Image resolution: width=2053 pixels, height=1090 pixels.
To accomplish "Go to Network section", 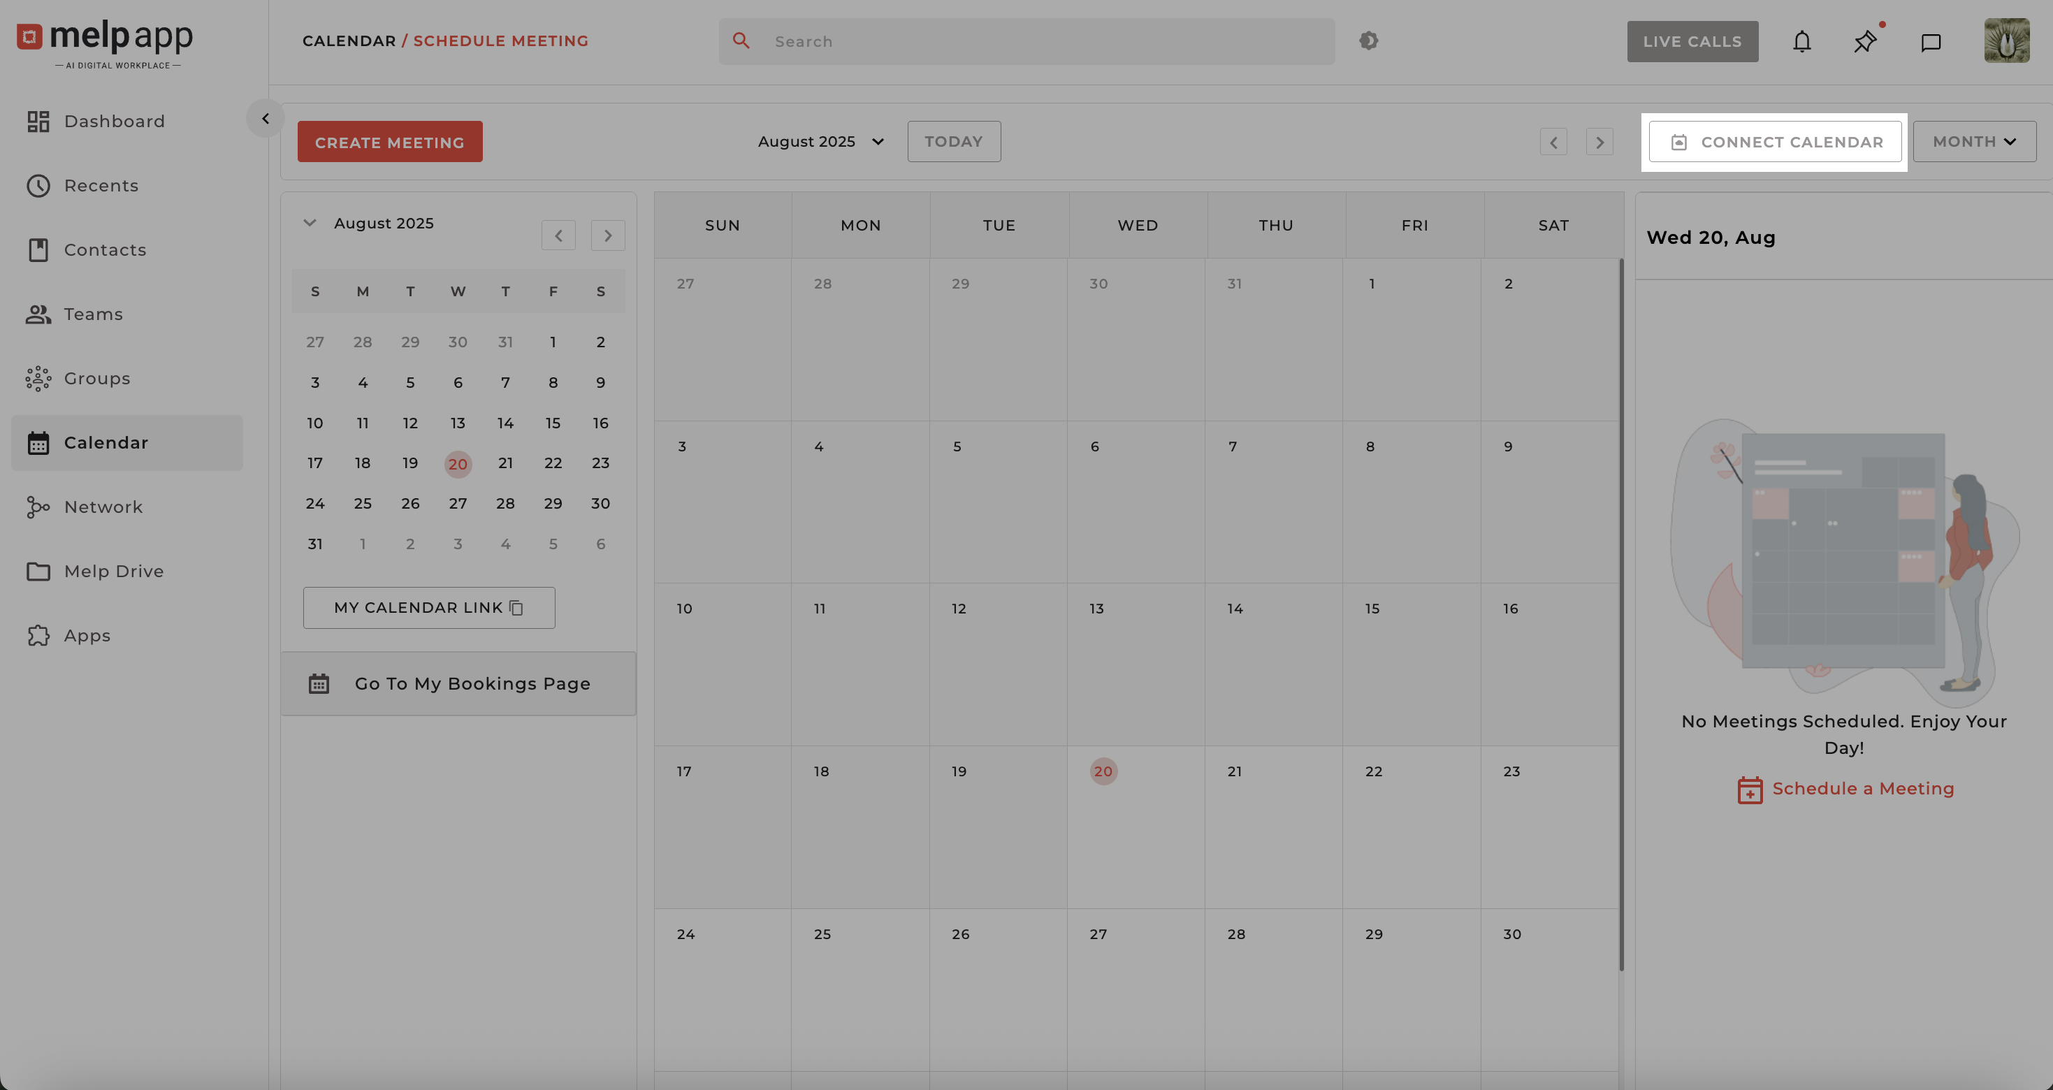I will 103,507.
